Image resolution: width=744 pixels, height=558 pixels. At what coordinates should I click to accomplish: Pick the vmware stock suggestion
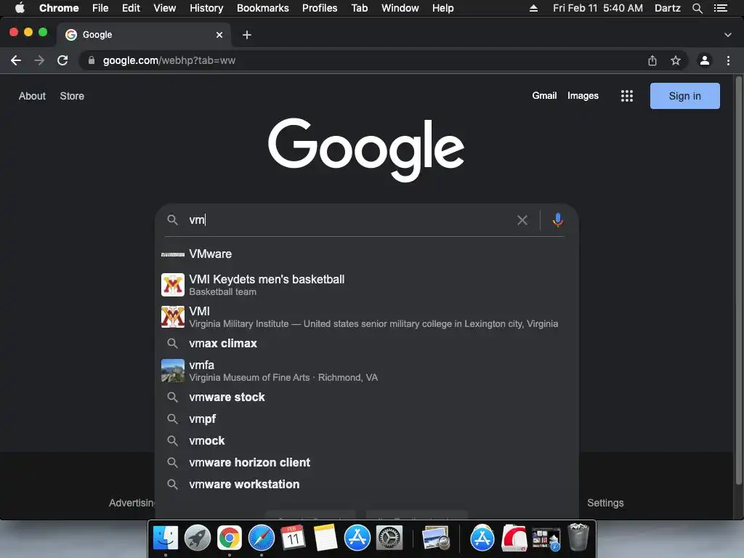(366, 397)
